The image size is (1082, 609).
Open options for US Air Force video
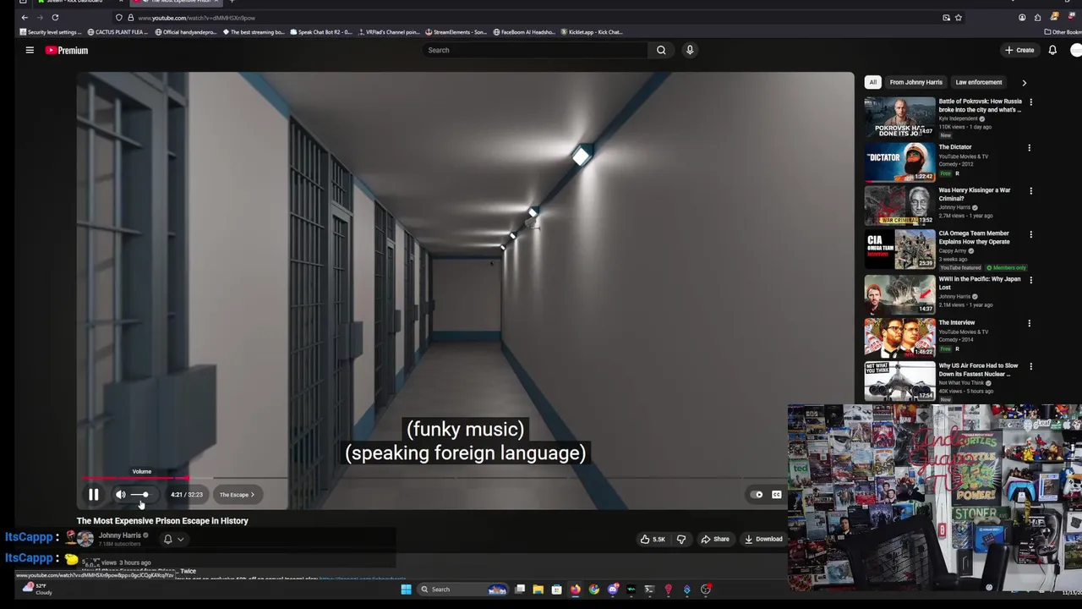pyautogui.click(x=1030, y=367)
